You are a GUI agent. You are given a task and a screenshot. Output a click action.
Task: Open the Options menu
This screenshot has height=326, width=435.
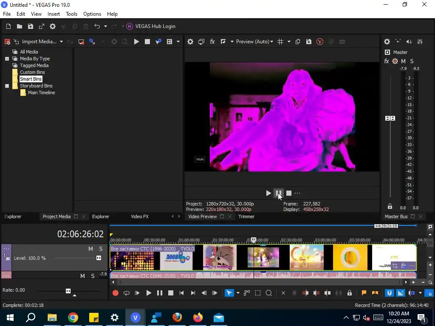click(x=92, y=14)
